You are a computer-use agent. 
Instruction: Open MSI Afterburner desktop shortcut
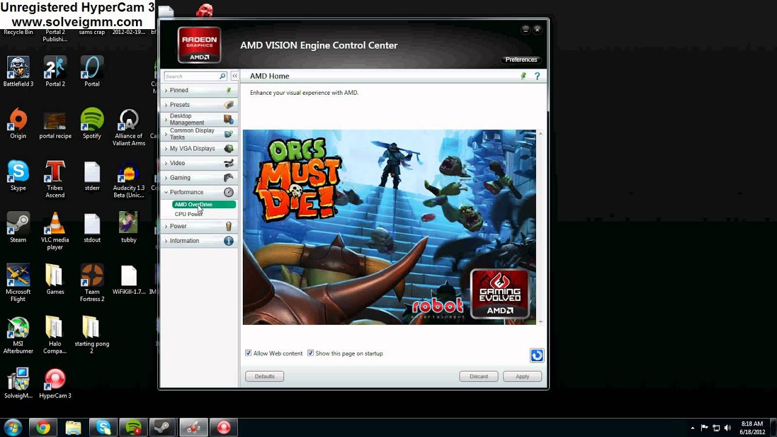pyautogui.click(x=18, y=335)
